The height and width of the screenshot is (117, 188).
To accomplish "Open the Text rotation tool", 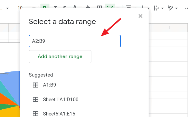I will pyautogui.click(x=170, y=8).
